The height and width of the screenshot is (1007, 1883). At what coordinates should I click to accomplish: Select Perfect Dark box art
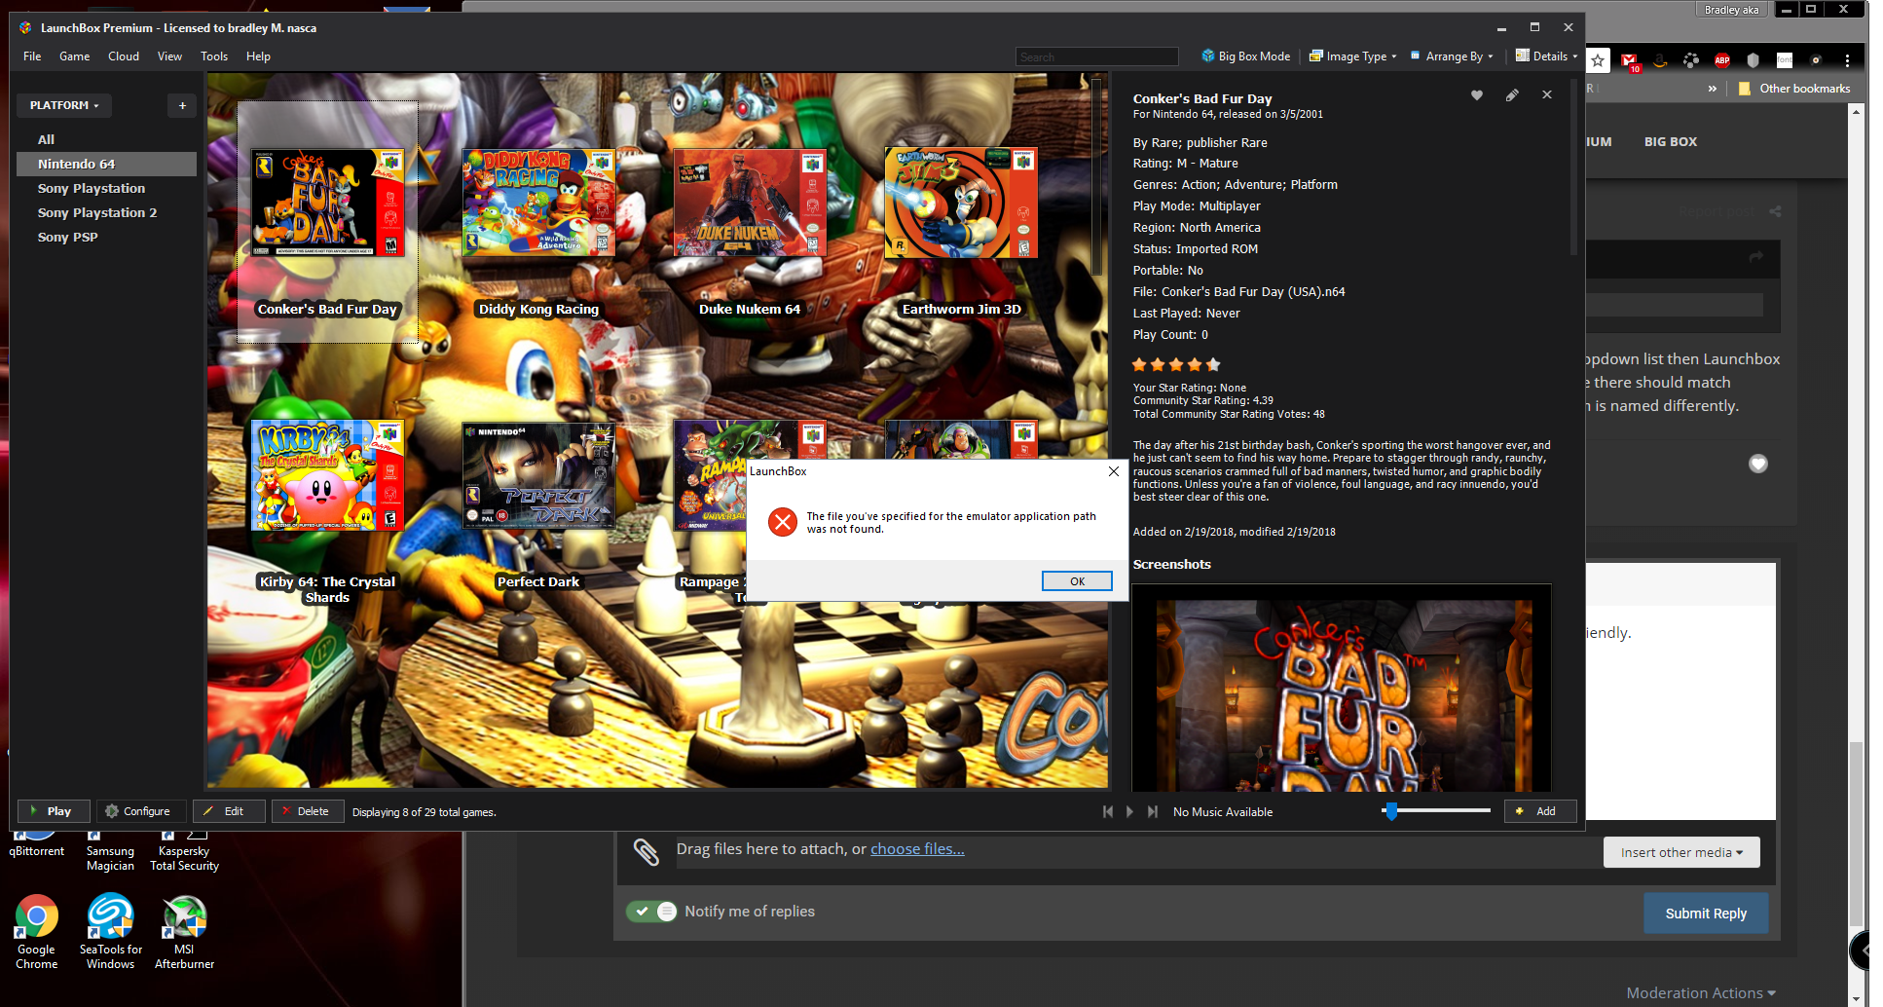pos(538,475)
